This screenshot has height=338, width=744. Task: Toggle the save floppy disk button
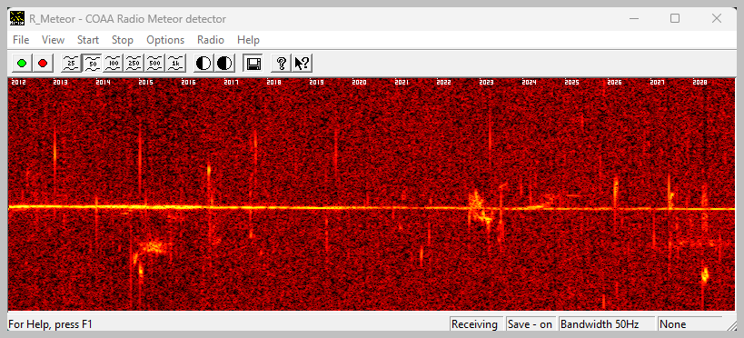pos(253,63)
